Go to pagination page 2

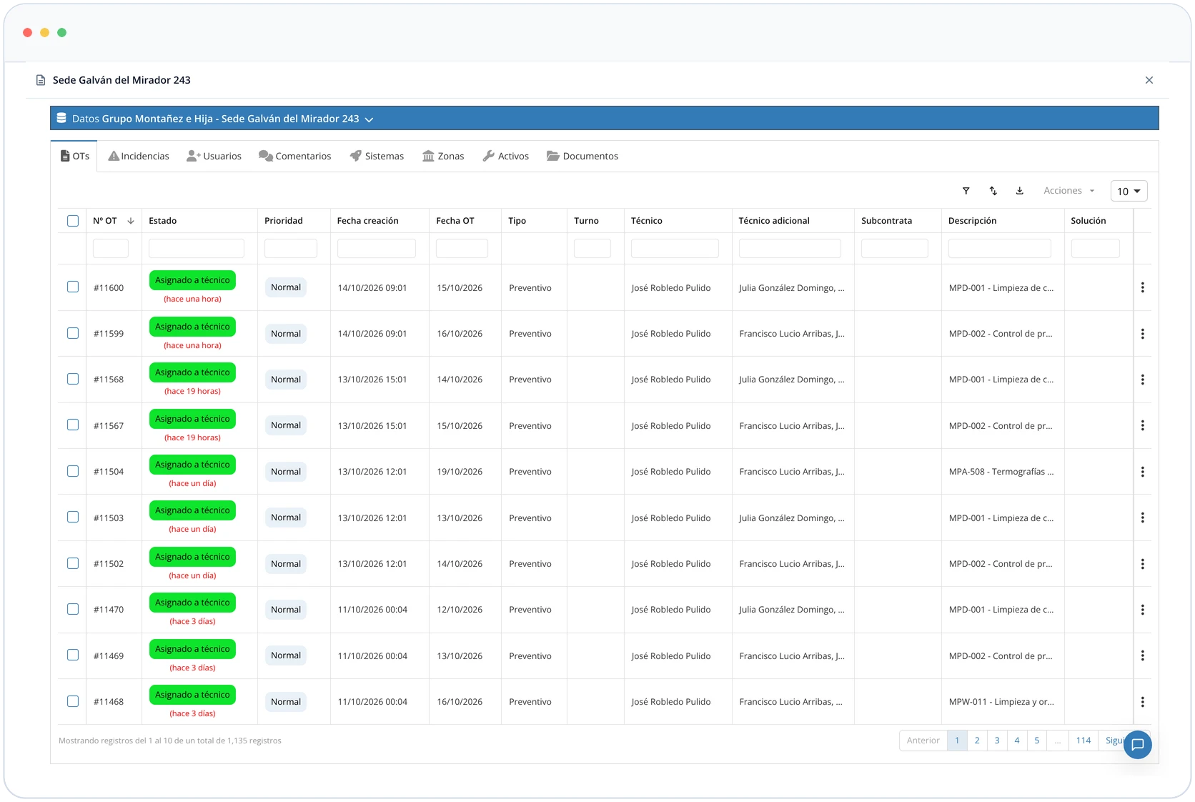coord(977,741)
